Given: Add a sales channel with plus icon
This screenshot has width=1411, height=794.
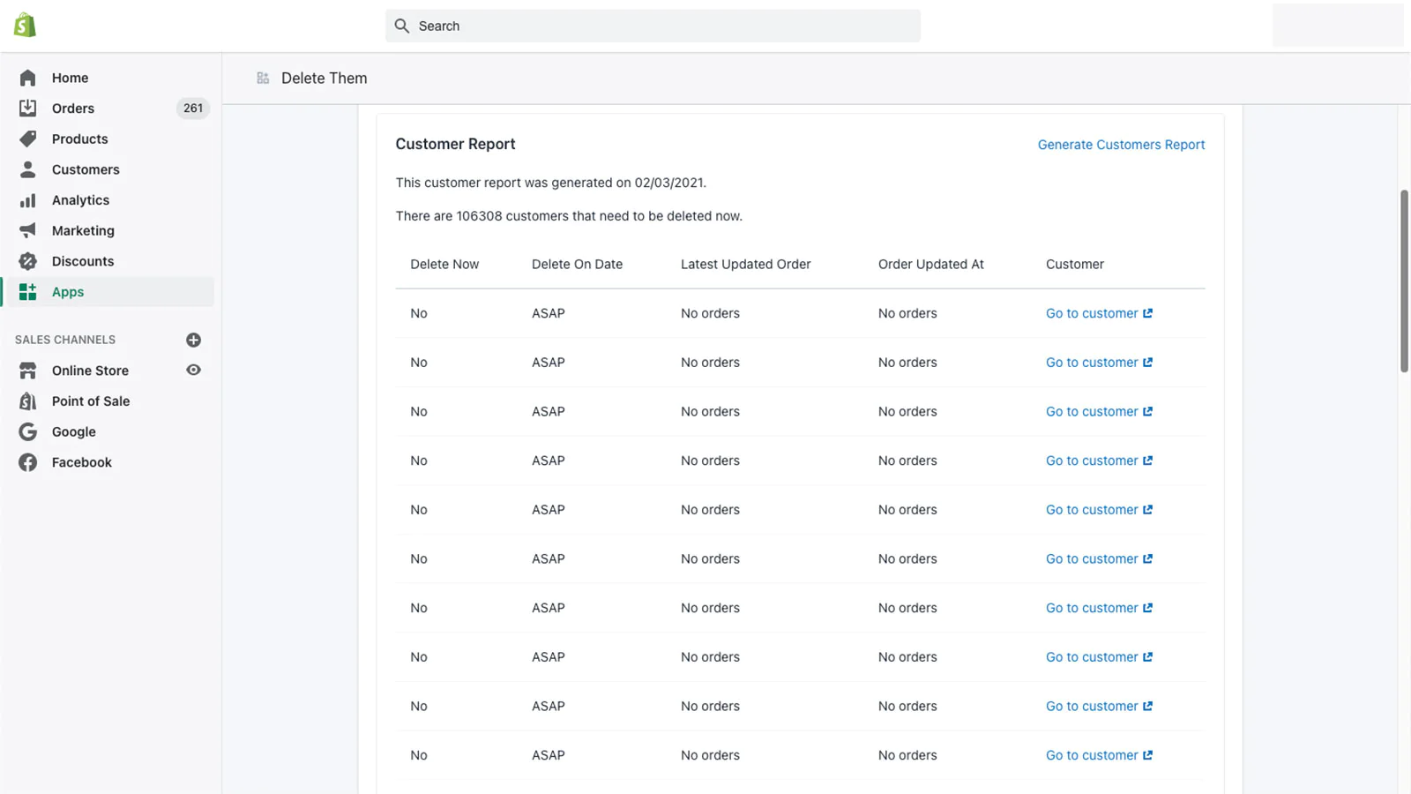Looking at the screenshot, I should point(194,340).
